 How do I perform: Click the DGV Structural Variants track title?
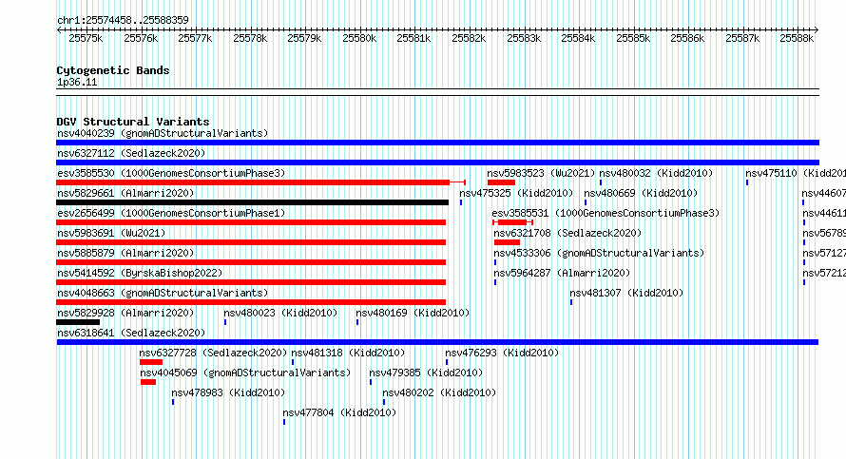click(133, 122)
